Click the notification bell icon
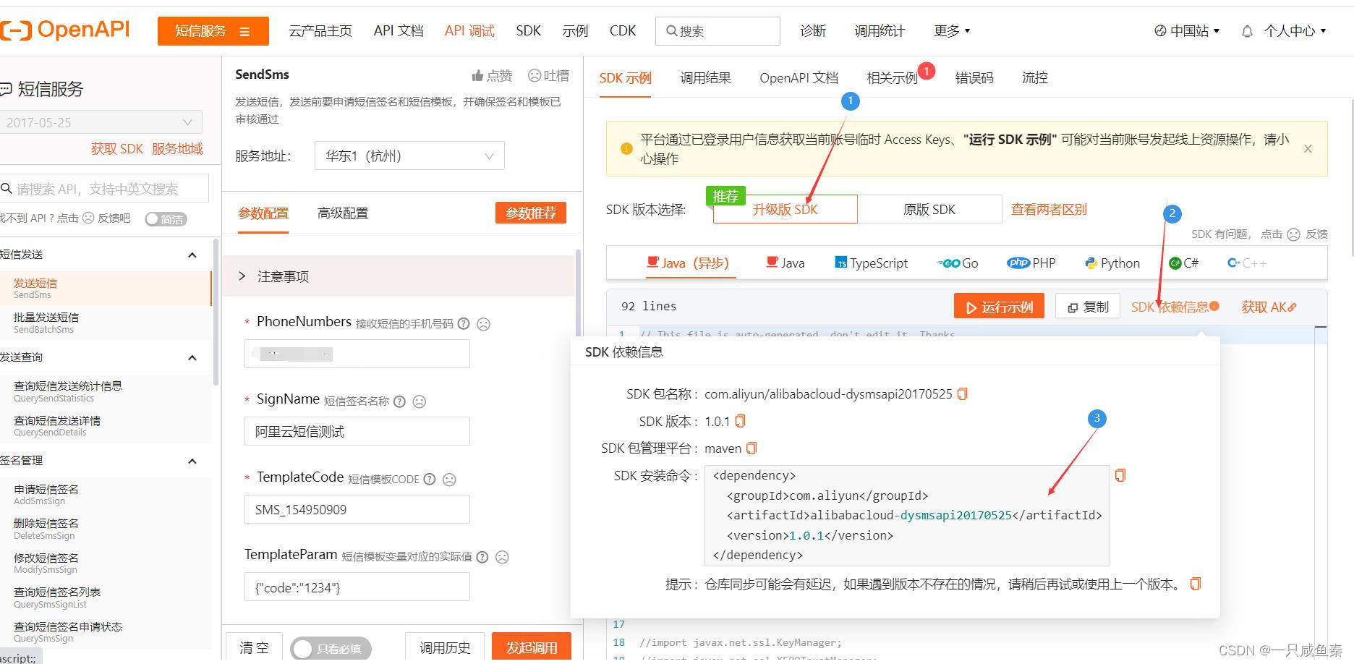Viewport: 1354px width, 664px height. (x=1247, y=31)
